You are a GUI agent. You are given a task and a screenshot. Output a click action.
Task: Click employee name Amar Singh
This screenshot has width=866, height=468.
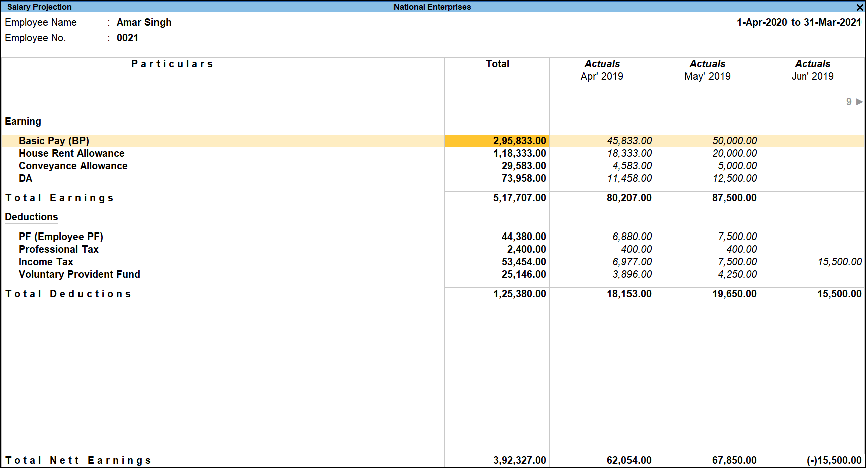coord(144,22)
